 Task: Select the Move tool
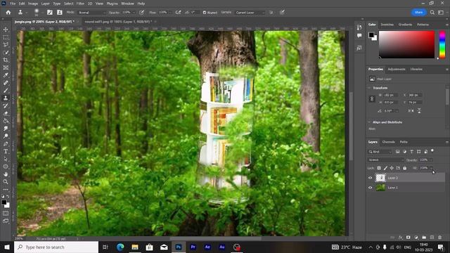point(6,30)
